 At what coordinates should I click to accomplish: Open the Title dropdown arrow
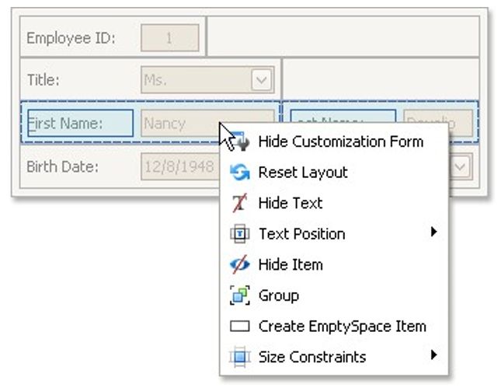(x=261, y=79)
